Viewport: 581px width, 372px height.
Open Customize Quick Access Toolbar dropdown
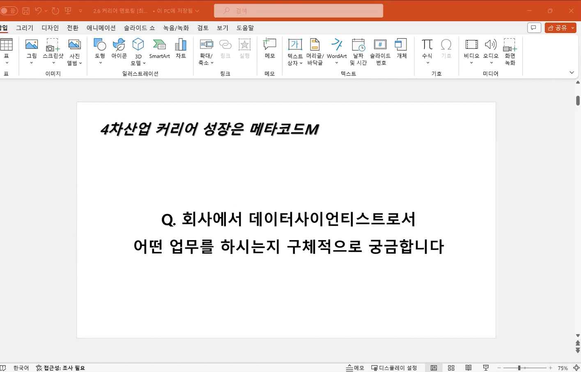tap(80, 11)
